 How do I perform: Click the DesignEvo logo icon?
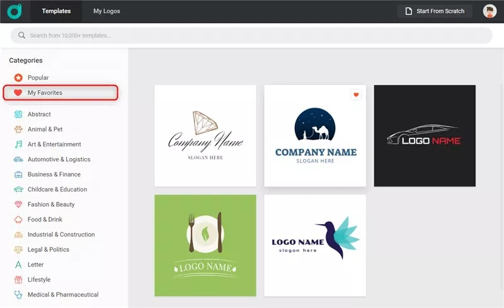15,11
